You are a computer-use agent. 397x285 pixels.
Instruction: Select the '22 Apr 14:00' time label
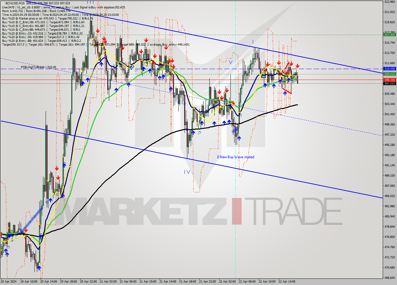287,282
